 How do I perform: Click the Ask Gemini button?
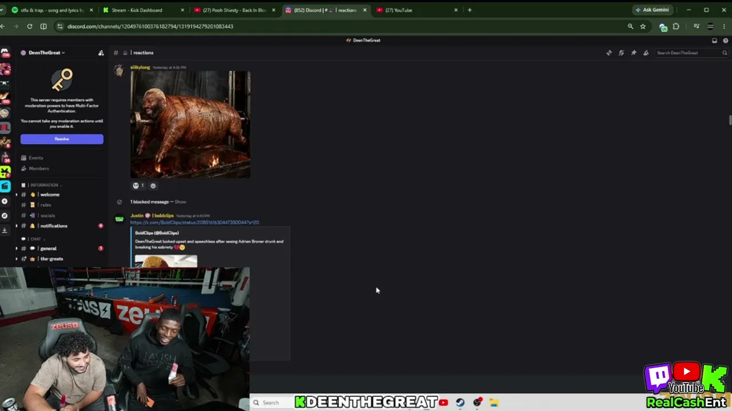pyautogui.click(x=652, y=10)
